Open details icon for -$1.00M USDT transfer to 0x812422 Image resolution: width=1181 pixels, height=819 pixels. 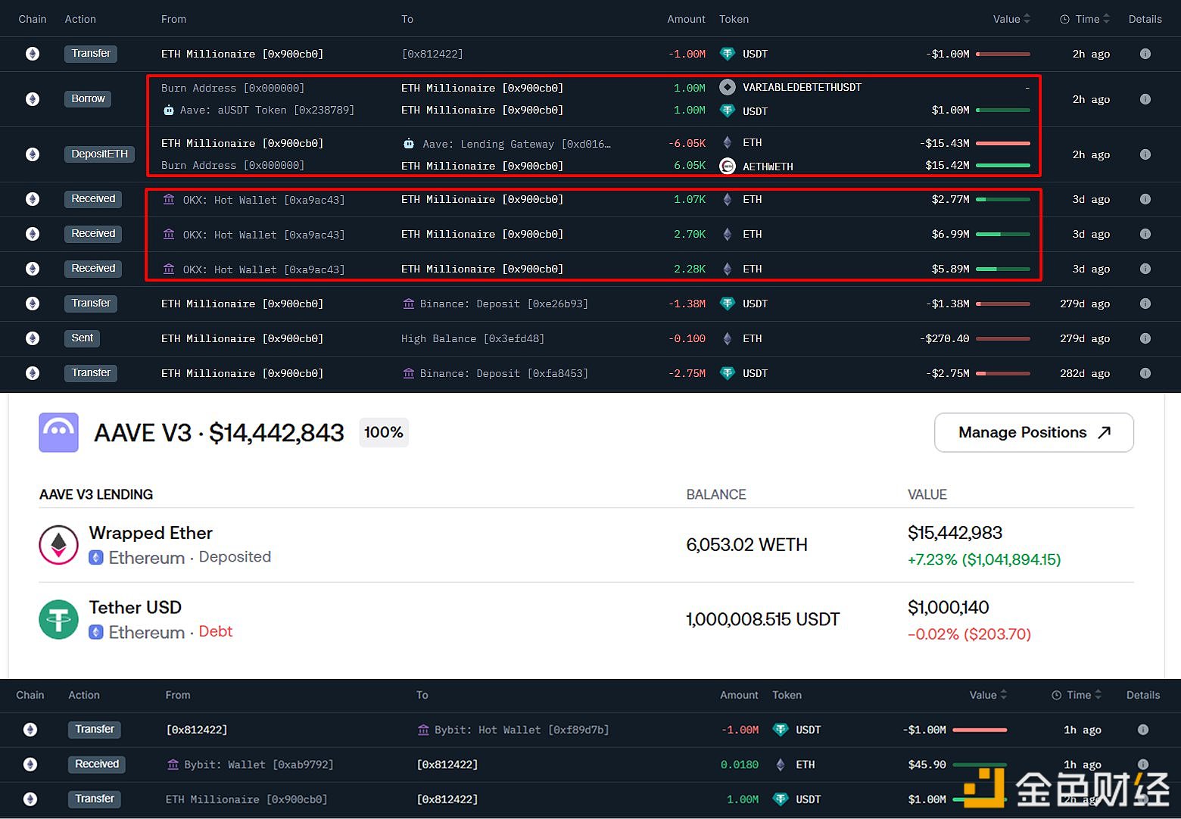pos(1145,54)
